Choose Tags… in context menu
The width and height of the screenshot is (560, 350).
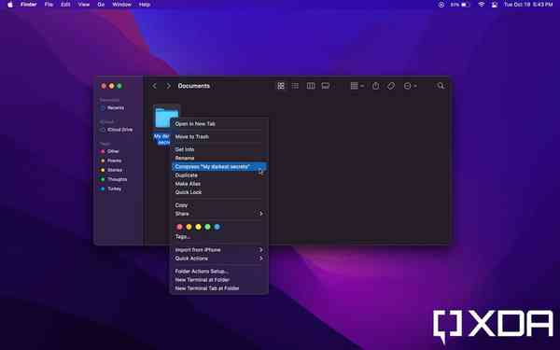click(x=219, y=237)
